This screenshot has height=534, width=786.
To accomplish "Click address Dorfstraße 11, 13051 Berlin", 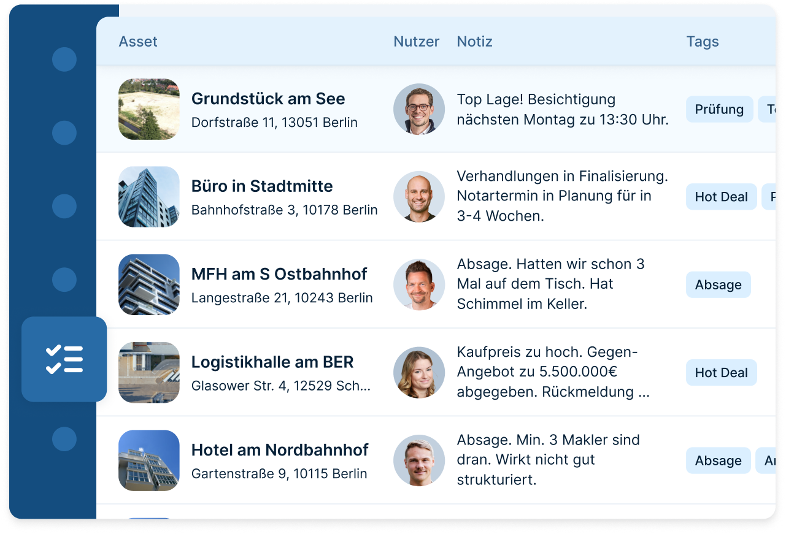I will [274, 123].
